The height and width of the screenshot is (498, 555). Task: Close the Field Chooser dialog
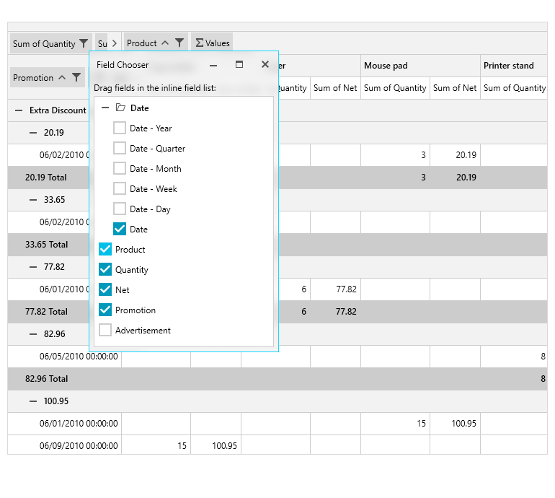265,64
